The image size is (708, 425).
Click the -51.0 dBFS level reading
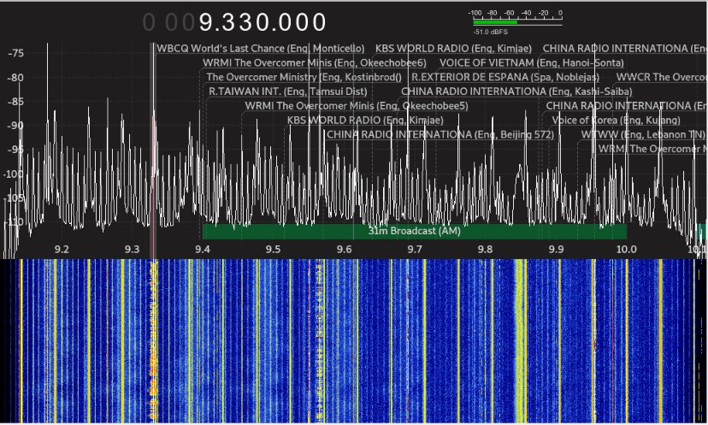[x=490, y=32]
